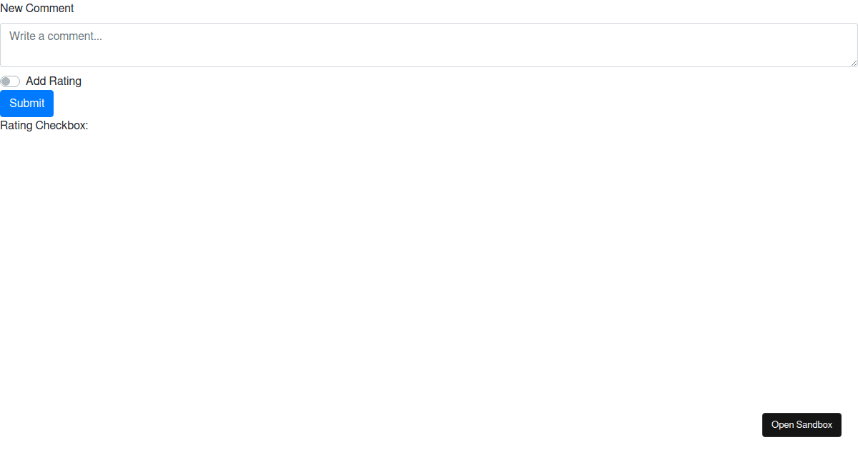
Task: Click the textarea's diagonal resize handle
Action: pos(853,63)
